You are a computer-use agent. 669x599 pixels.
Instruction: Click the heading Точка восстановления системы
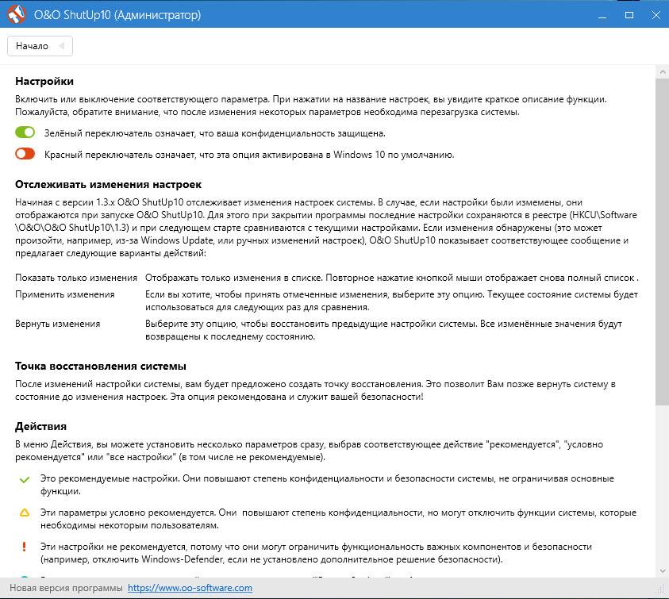point(101,367)
